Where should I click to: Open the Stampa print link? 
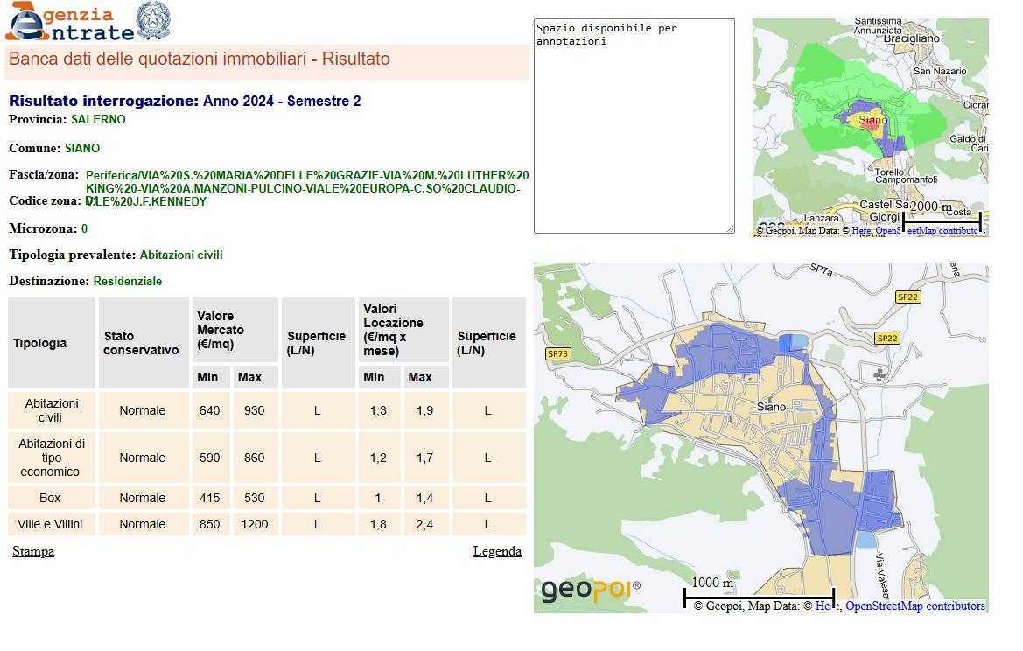[33, 551]
